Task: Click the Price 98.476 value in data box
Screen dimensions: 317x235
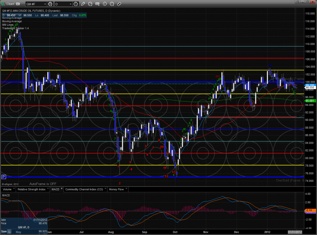Action: point(43,223)
